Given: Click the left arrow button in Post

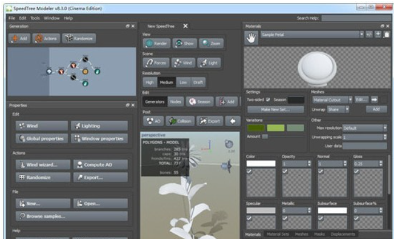Looking at the screenshot, I should point(233,121).
